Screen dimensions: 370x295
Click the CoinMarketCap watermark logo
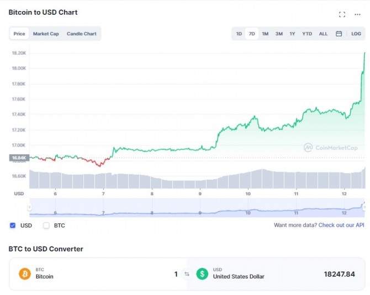[x=331, y=148]
